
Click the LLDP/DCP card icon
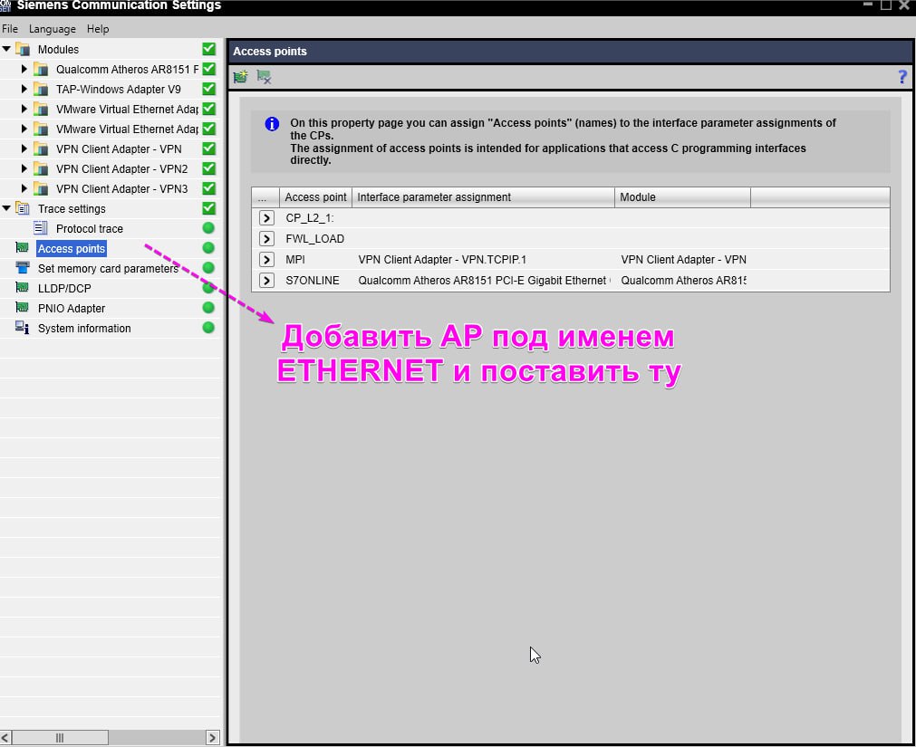pyautogui.click(x=23, y=288)
